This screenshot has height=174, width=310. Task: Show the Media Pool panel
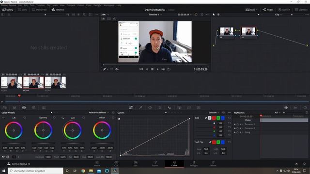(x=39, y=10)
